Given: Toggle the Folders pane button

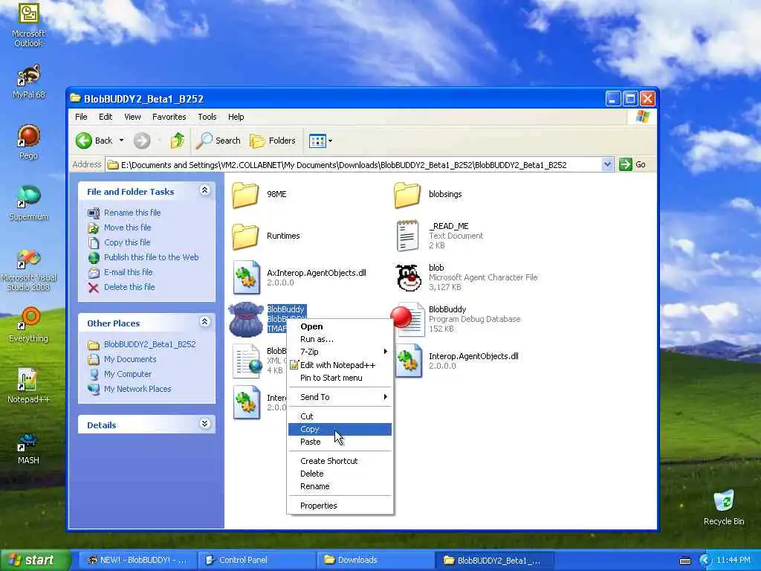Looking at the screenshot, I should pyautogui.click(x=273, y=141).
